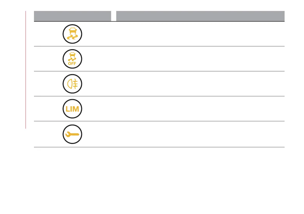
Task: Click the white gap between header cells
Action: coord(114,16)
